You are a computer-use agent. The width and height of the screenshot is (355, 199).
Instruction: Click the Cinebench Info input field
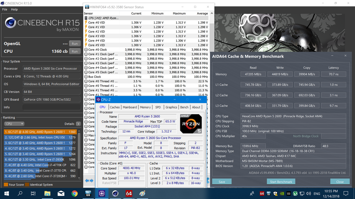(x=52, y=107)
